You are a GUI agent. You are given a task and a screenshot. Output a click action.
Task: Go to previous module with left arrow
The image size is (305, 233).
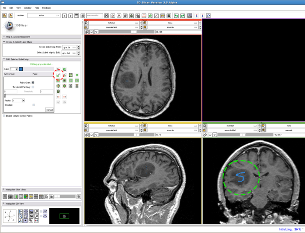[64, 16]
